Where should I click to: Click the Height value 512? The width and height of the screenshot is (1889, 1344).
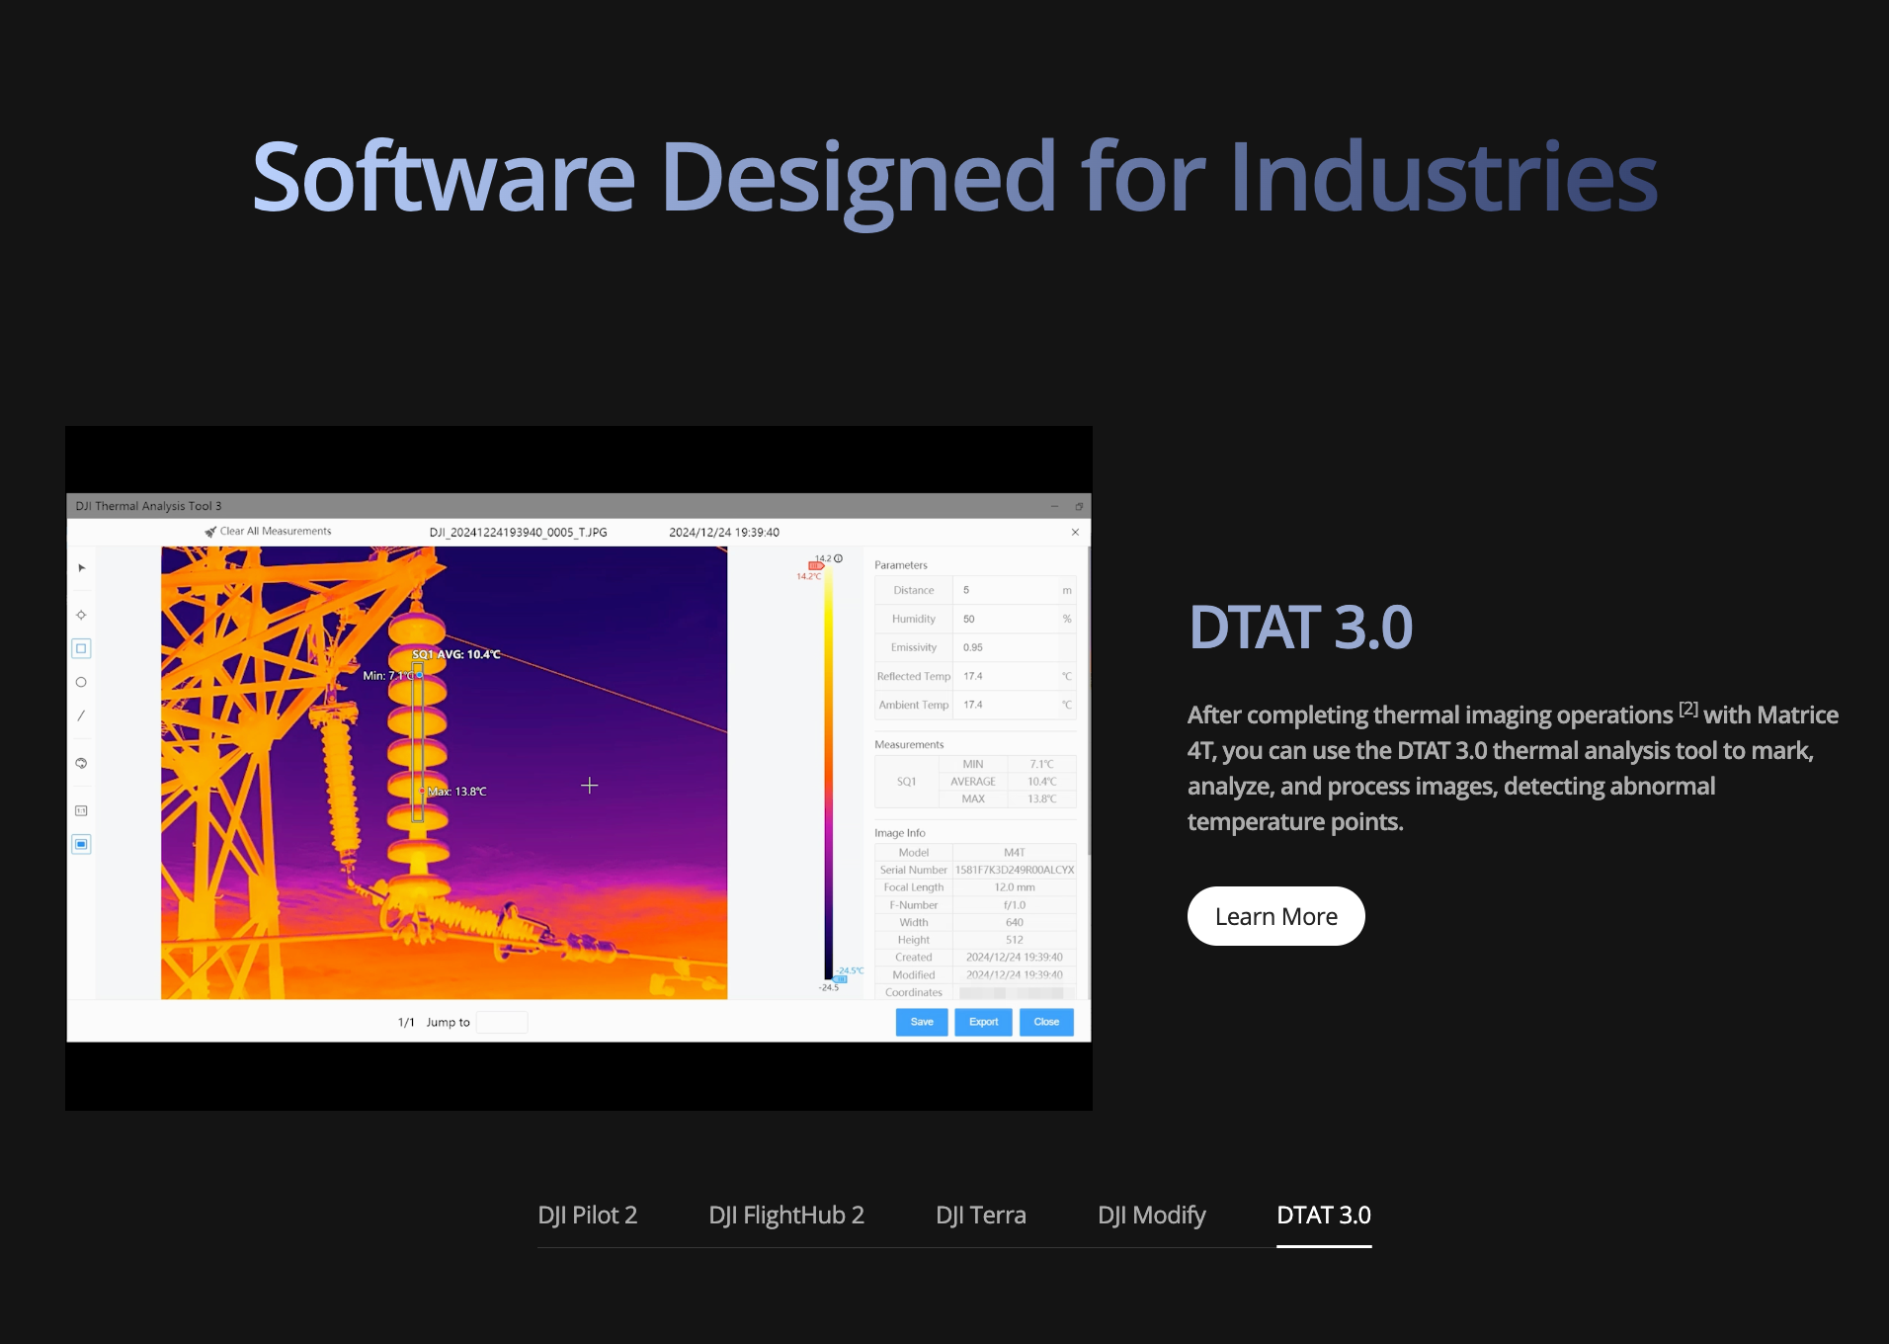click(x=1015, y=940)
